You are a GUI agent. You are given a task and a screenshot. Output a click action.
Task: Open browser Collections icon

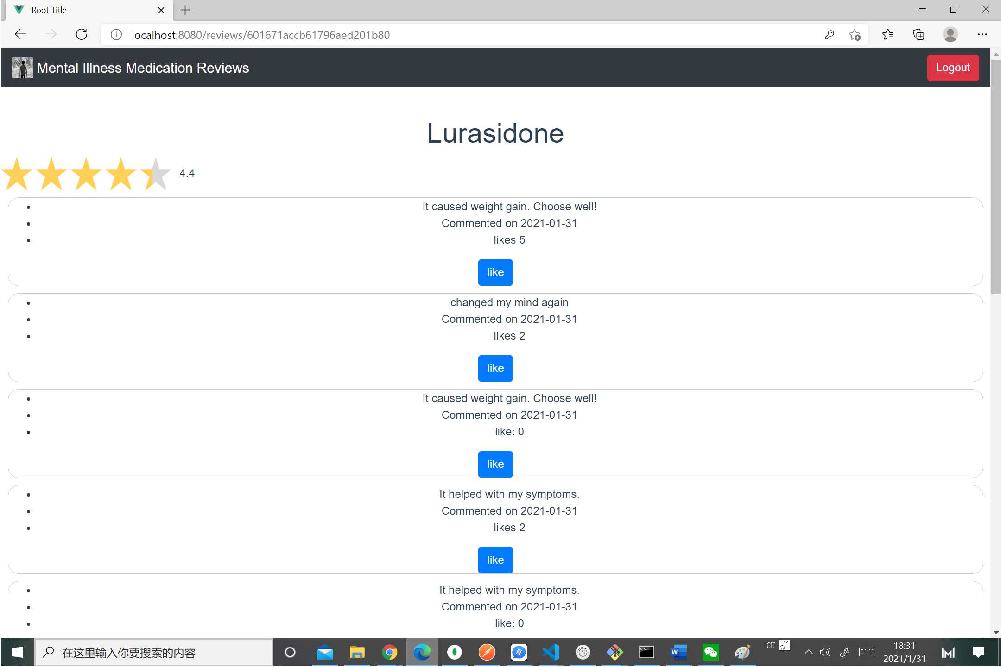coord(918,35)
